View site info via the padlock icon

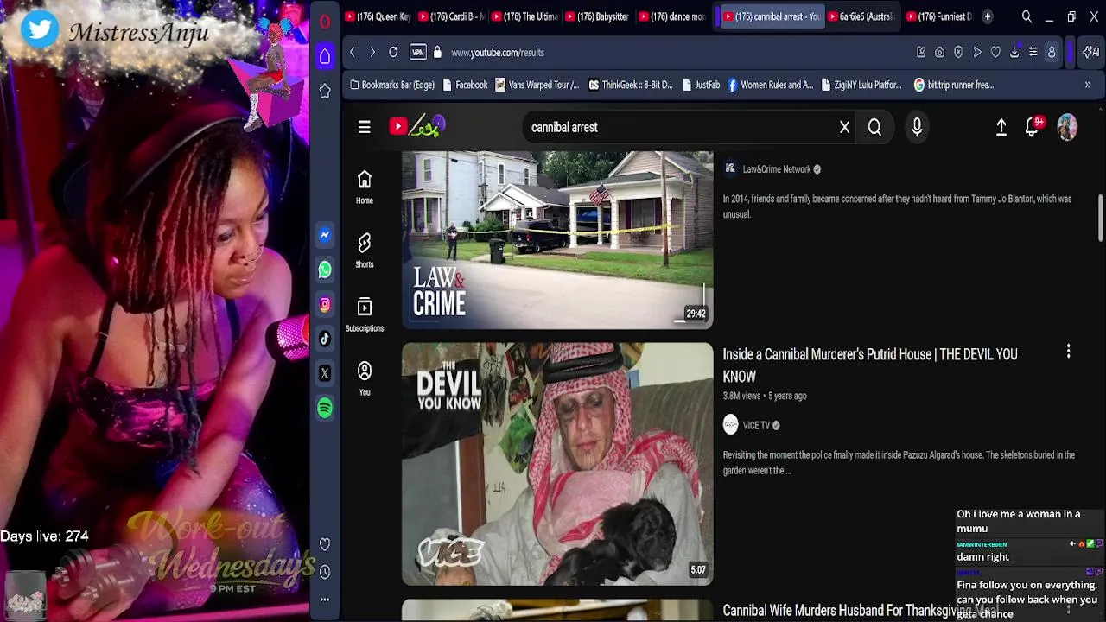[x=437, y=52]
